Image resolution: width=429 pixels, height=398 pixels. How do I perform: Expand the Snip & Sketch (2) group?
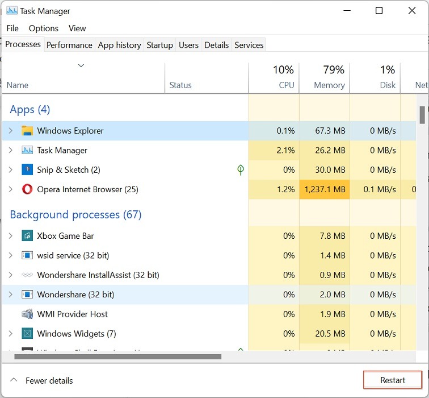point(11,169)
